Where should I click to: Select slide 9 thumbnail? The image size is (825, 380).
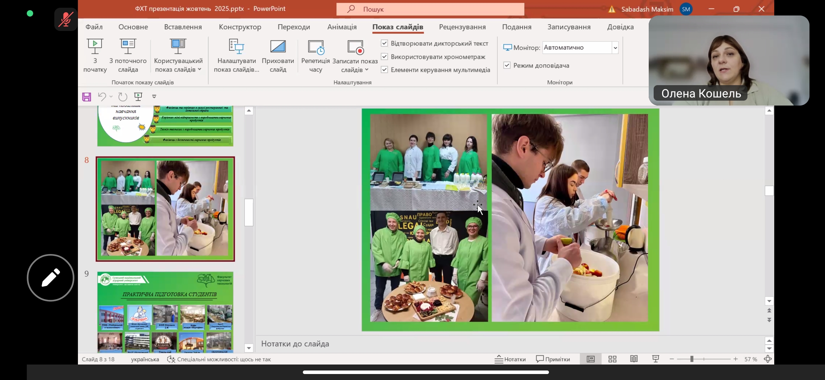(x=165, y=312)
